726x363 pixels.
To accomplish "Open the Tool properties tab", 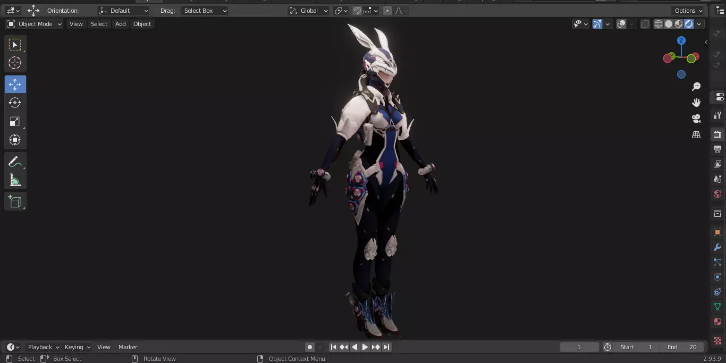I will [x=717, y=115].
